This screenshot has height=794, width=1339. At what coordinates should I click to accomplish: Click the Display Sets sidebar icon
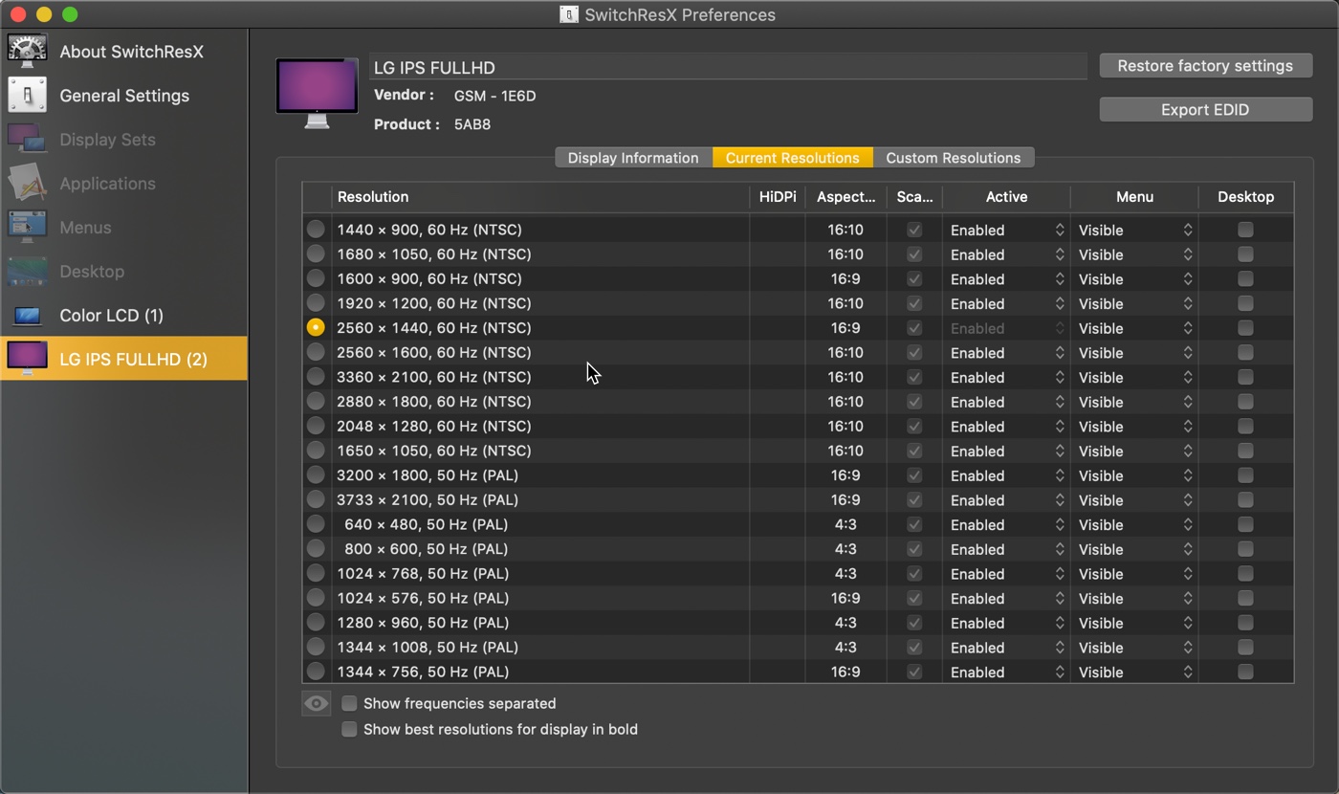(x=28, y=140)
